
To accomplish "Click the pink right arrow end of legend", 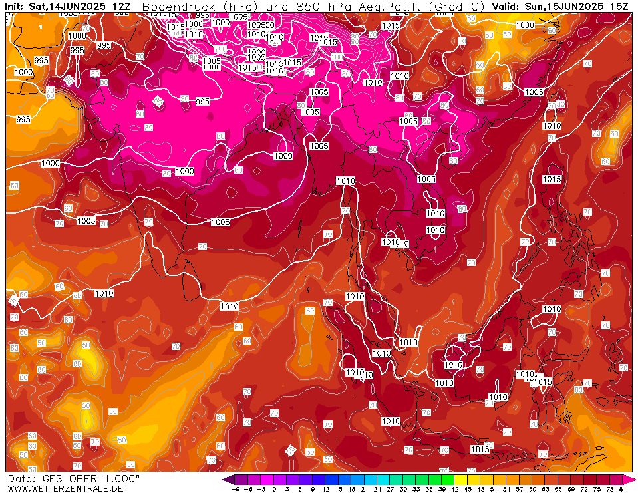I will (x=628, y=480).
